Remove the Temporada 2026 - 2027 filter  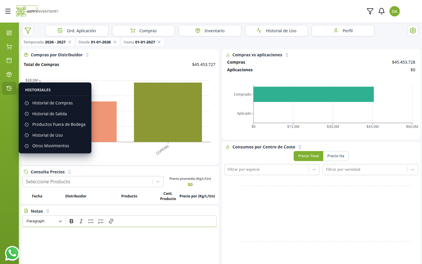(70, 42)
